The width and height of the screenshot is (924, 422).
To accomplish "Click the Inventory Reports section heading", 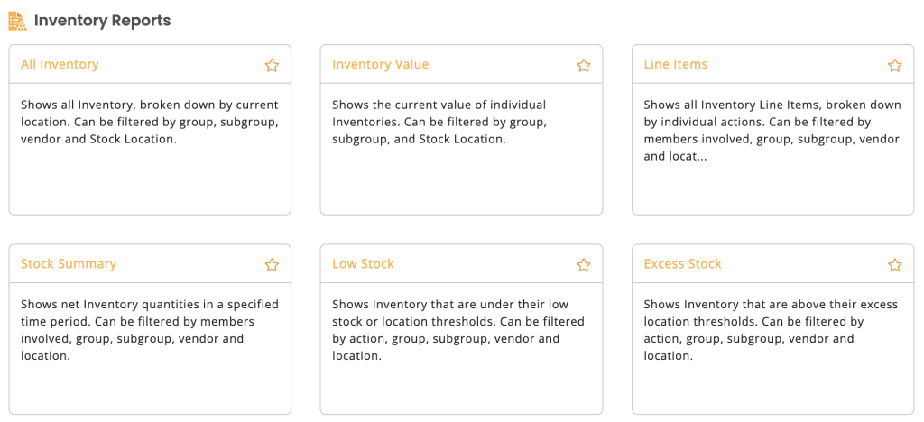I will pos(103,21).
